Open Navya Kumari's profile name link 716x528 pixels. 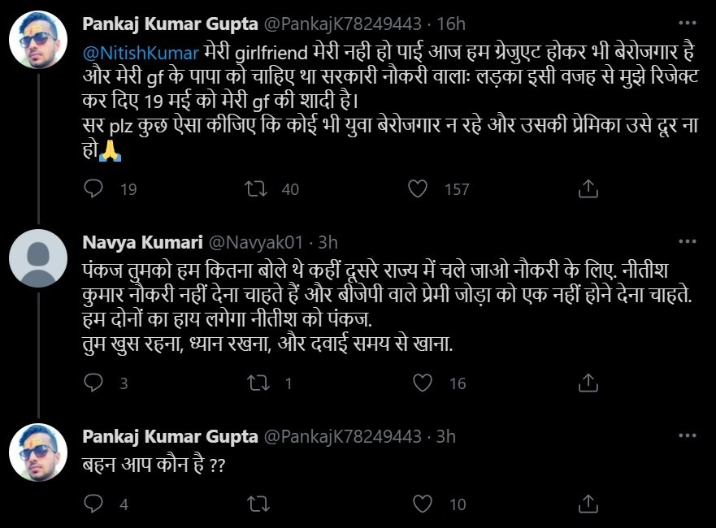(143, 242)
